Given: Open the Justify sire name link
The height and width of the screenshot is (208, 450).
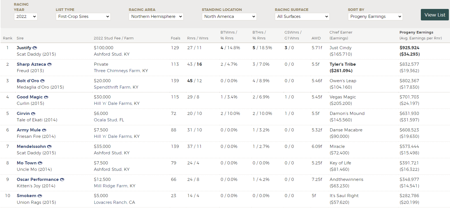Looking at the screenshot, I should [24, 48].
